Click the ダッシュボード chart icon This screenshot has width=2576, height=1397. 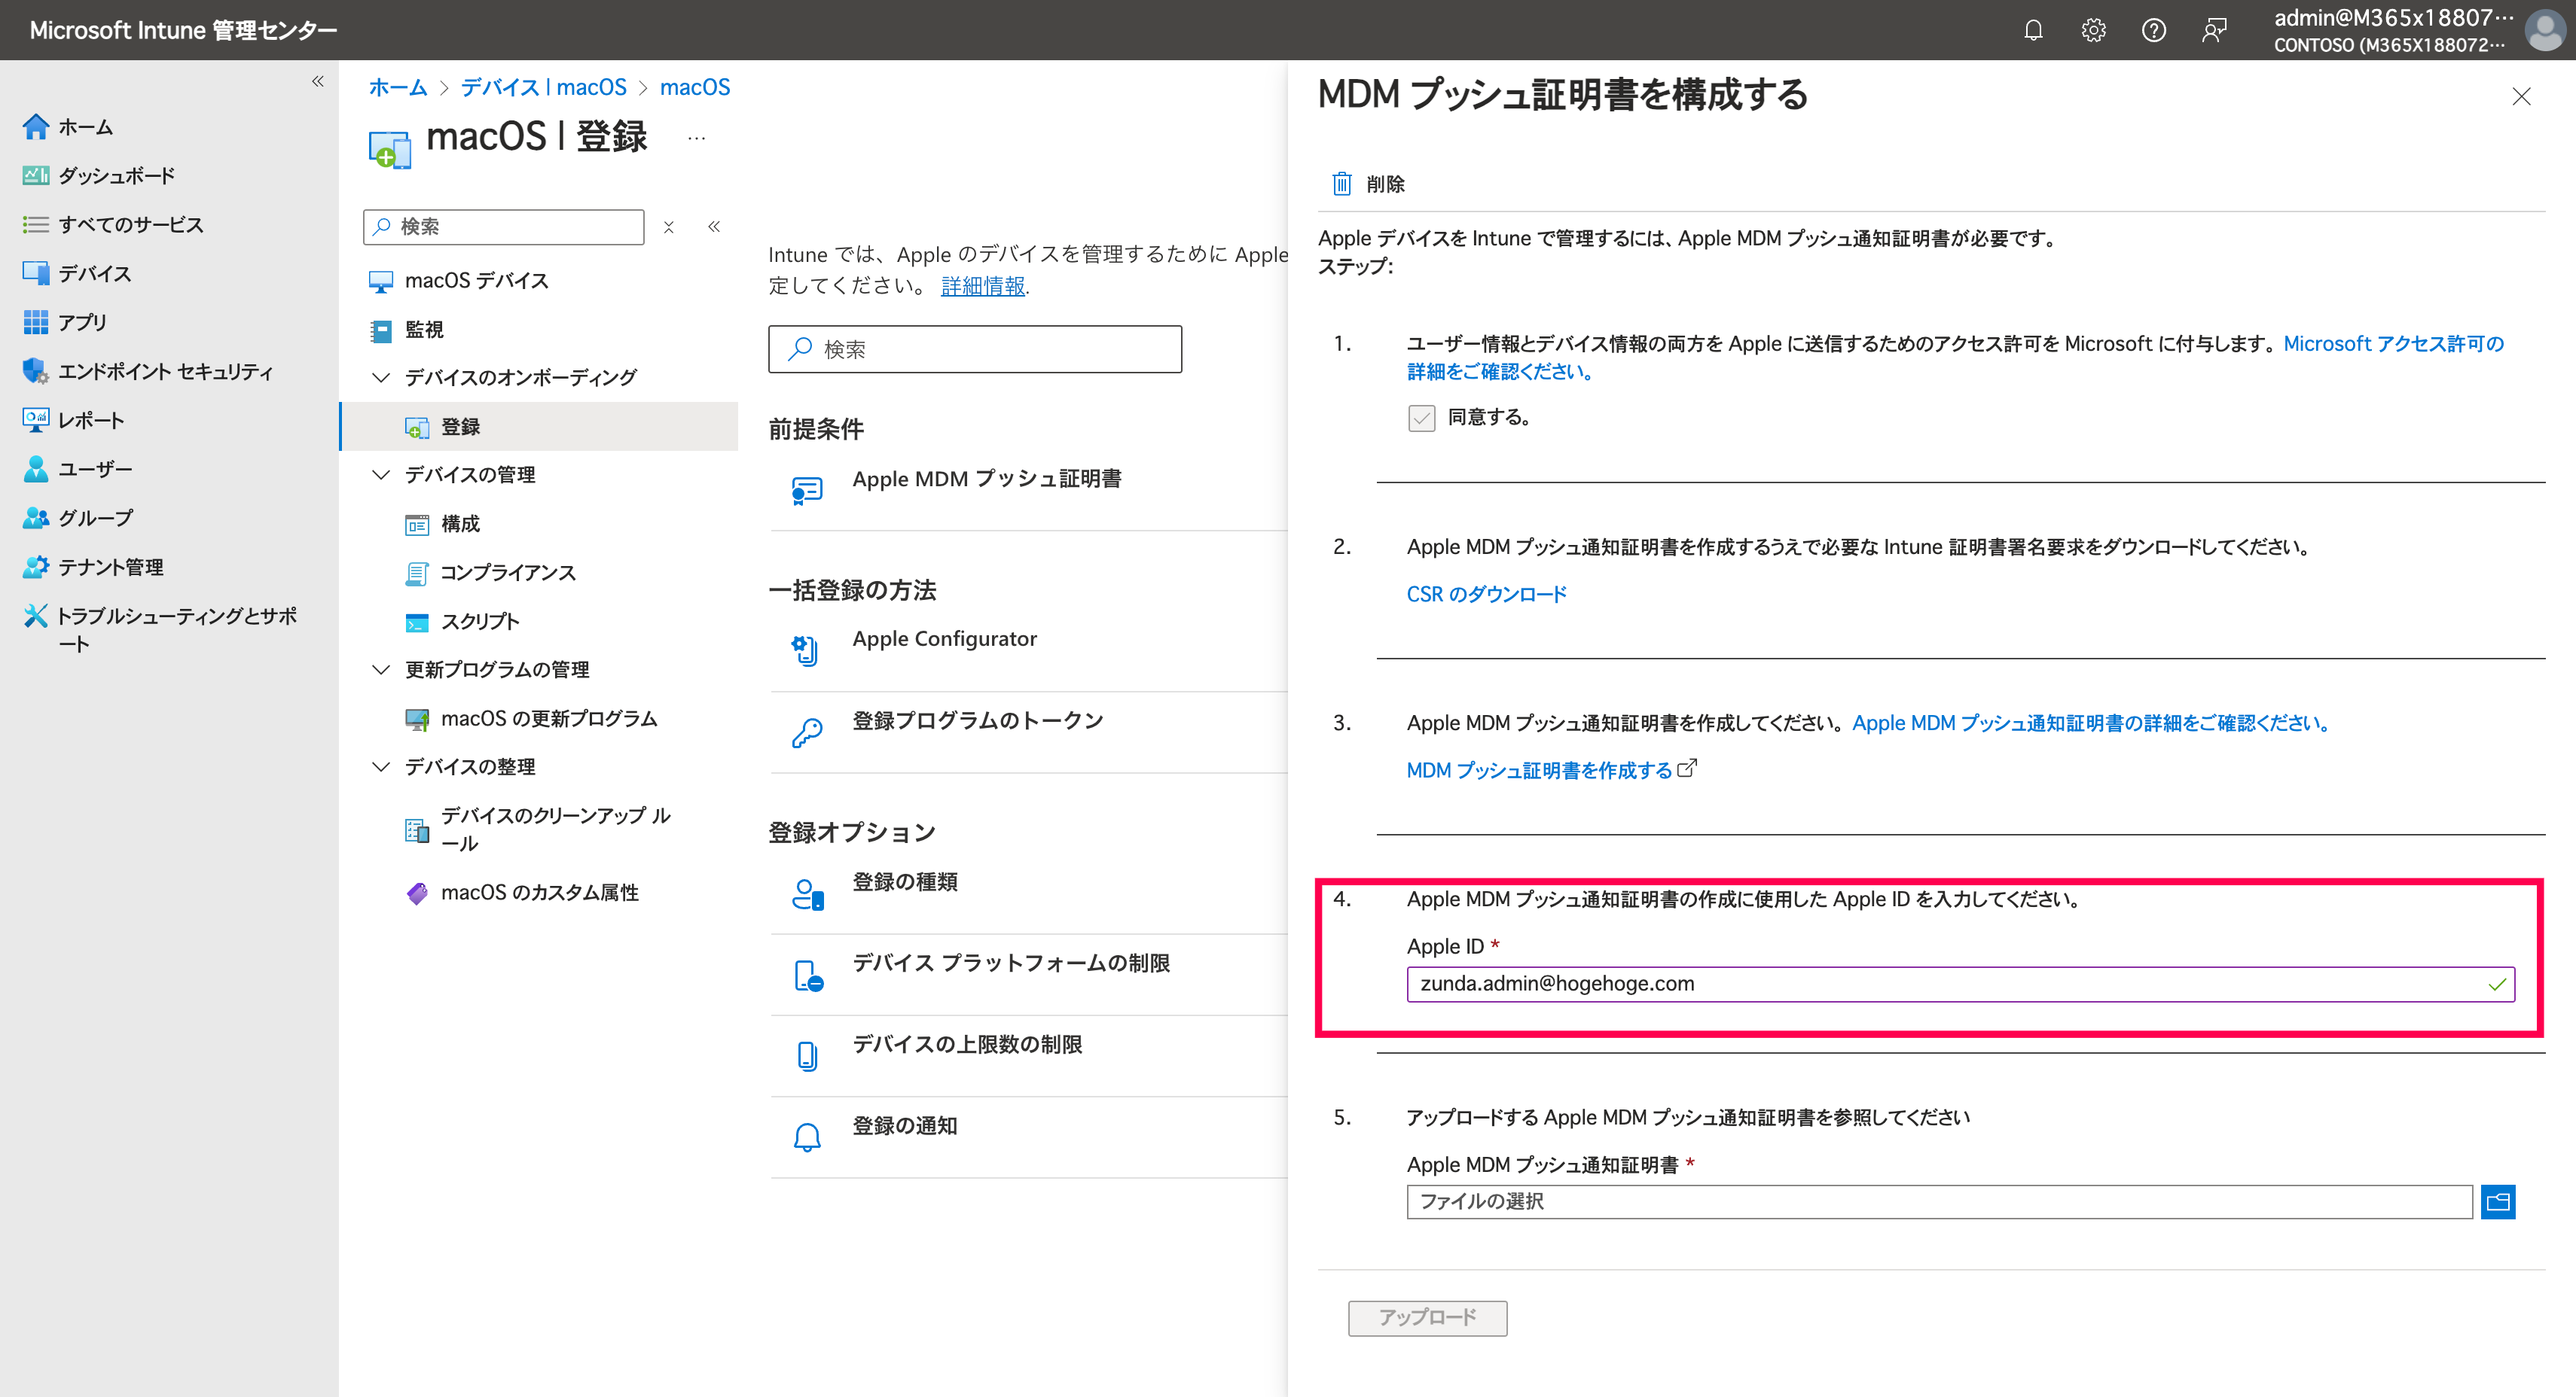(x=36, y=176)
